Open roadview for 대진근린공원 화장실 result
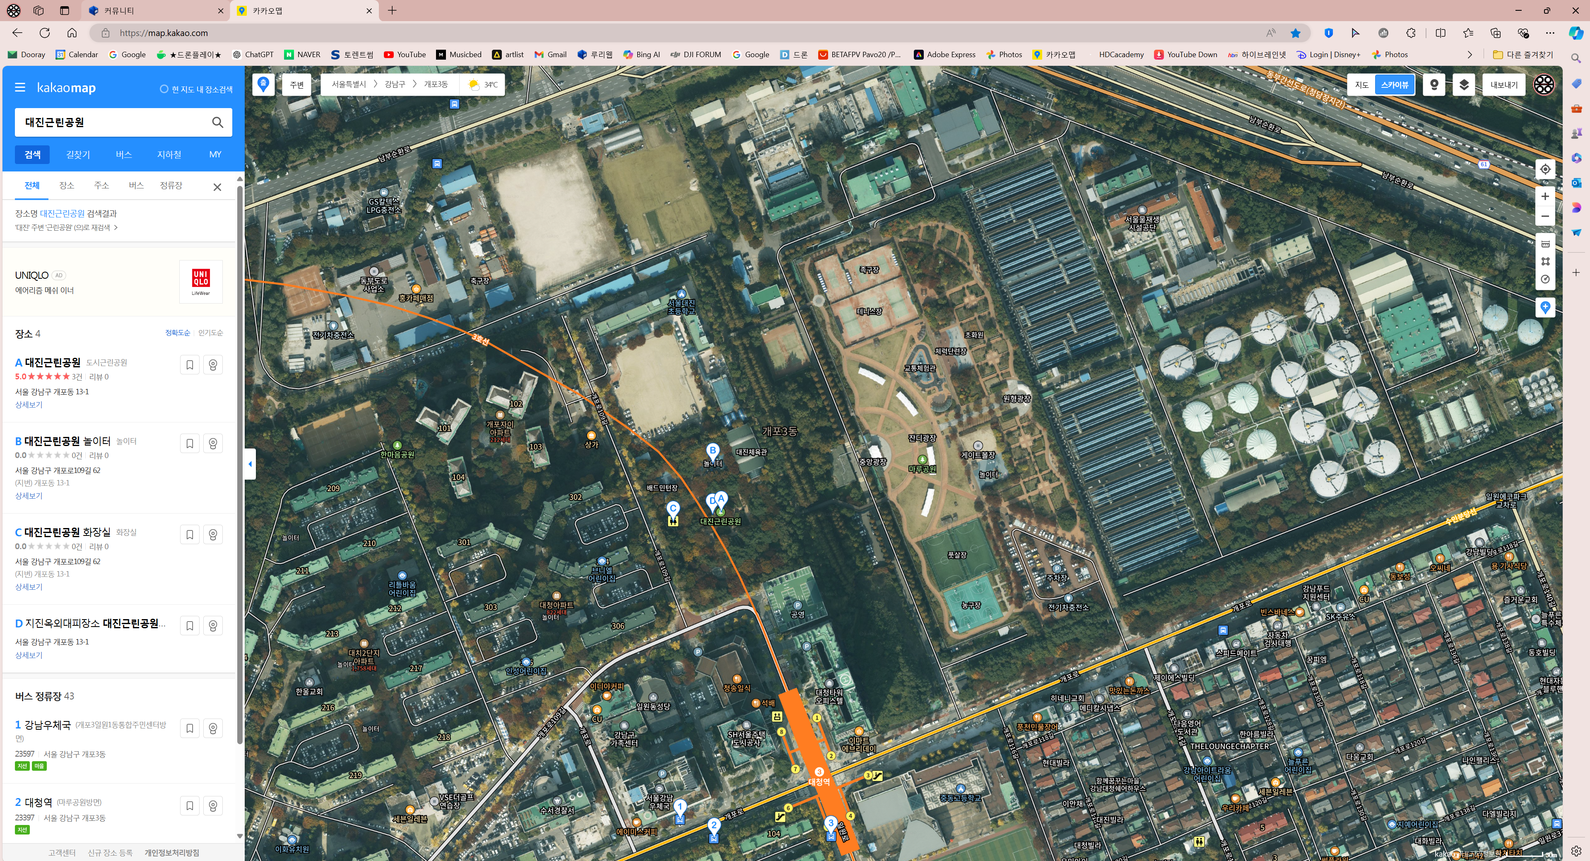The height and width of the screenshot is (861, 1590). click(x=213, y=535)
